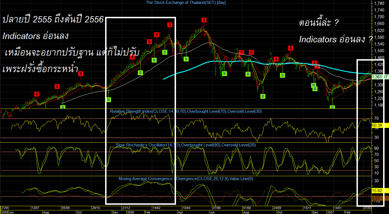
Task: Select the S sell marker atop the March 2556 peak
Action: (x=170, y=25)
